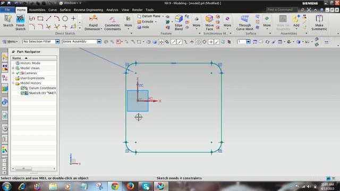Toggle Datum Coordinate System checkbox
This screenshot has width=340, height=191.
(x=22, y=88)
